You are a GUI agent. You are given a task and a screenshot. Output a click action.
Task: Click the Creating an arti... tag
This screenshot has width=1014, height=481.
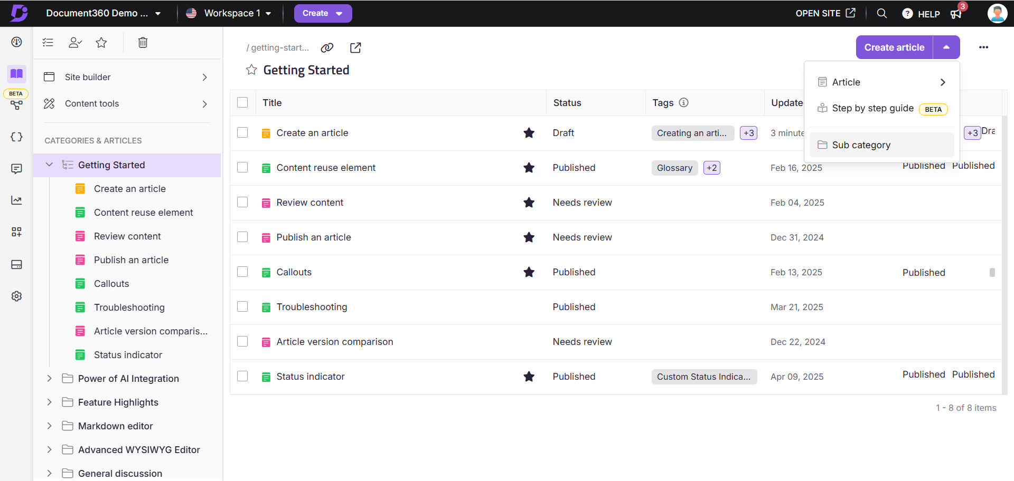point(692,133)
